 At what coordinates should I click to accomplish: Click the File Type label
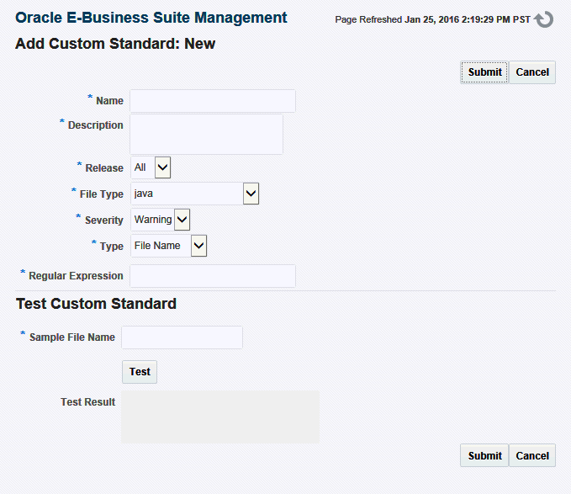(x=102, y=194)
